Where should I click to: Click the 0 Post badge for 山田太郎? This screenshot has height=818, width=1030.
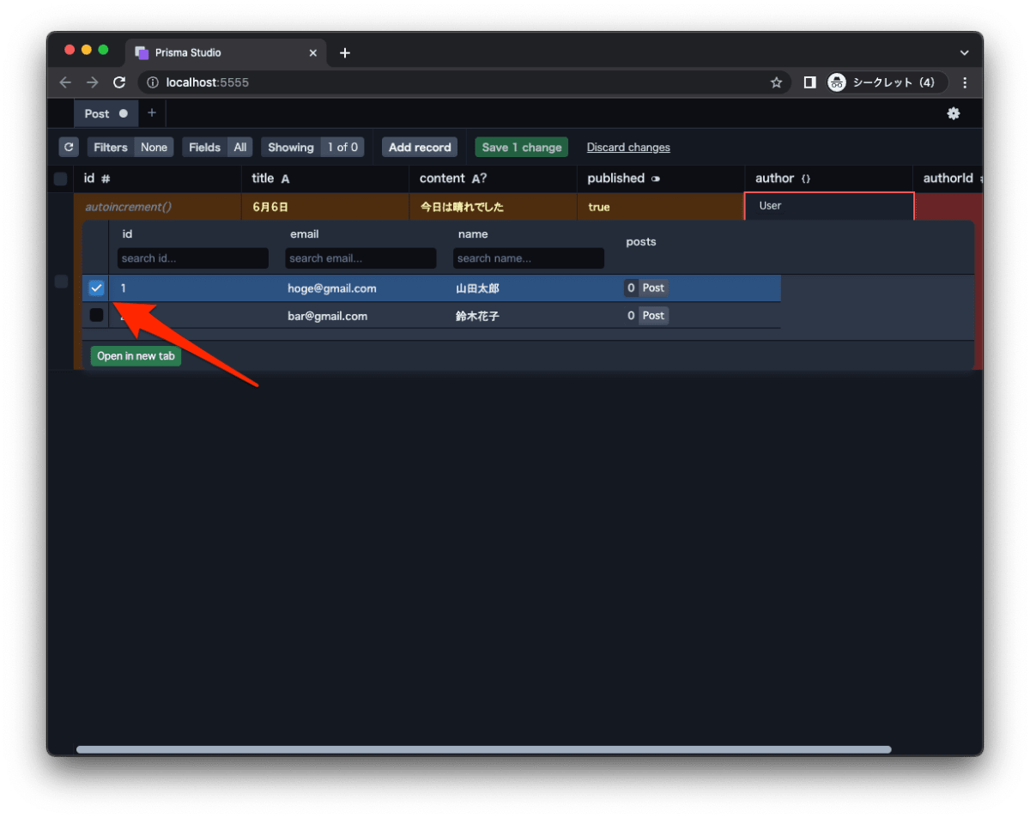646,288
